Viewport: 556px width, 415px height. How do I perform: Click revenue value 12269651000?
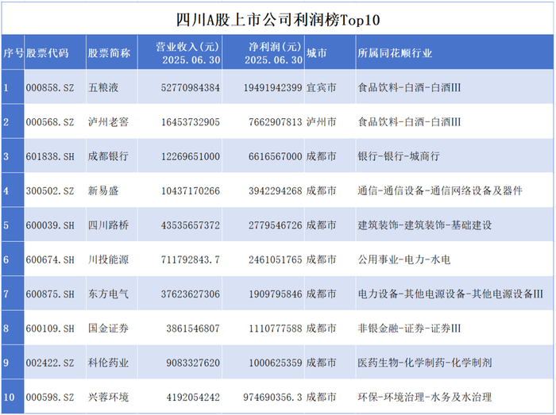(x=191, y=156)
